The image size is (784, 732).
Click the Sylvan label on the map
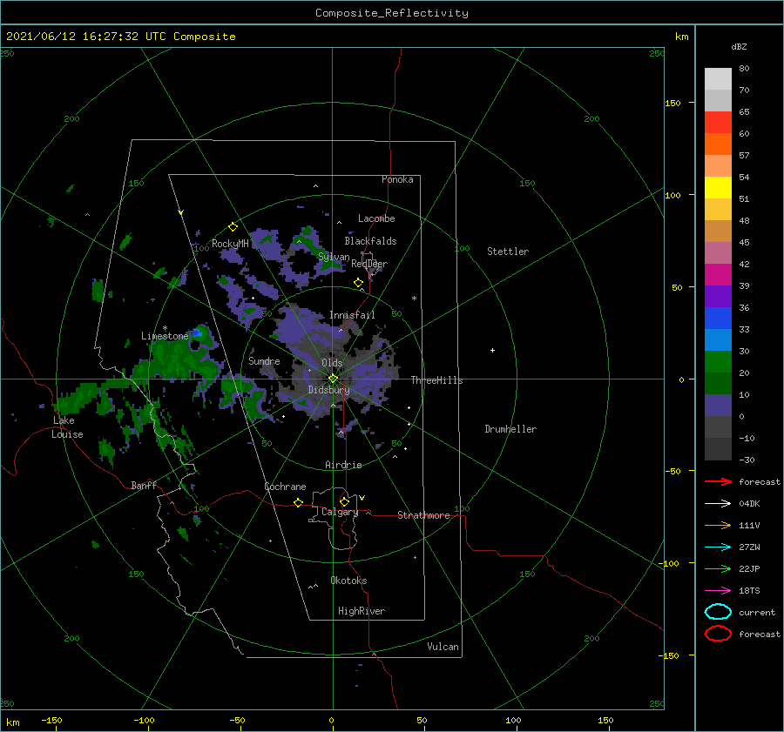pyautogui.click(x=334, y=257)
